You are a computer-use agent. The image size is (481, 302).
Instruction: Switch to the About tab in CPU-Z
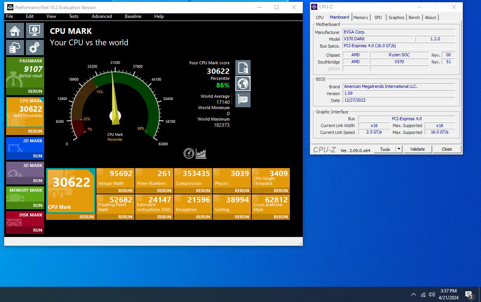coord(430,17)
